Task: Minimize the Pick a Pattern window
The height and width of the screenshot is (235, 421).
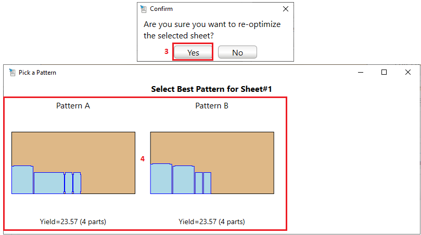Action: [x=360, y=73]
